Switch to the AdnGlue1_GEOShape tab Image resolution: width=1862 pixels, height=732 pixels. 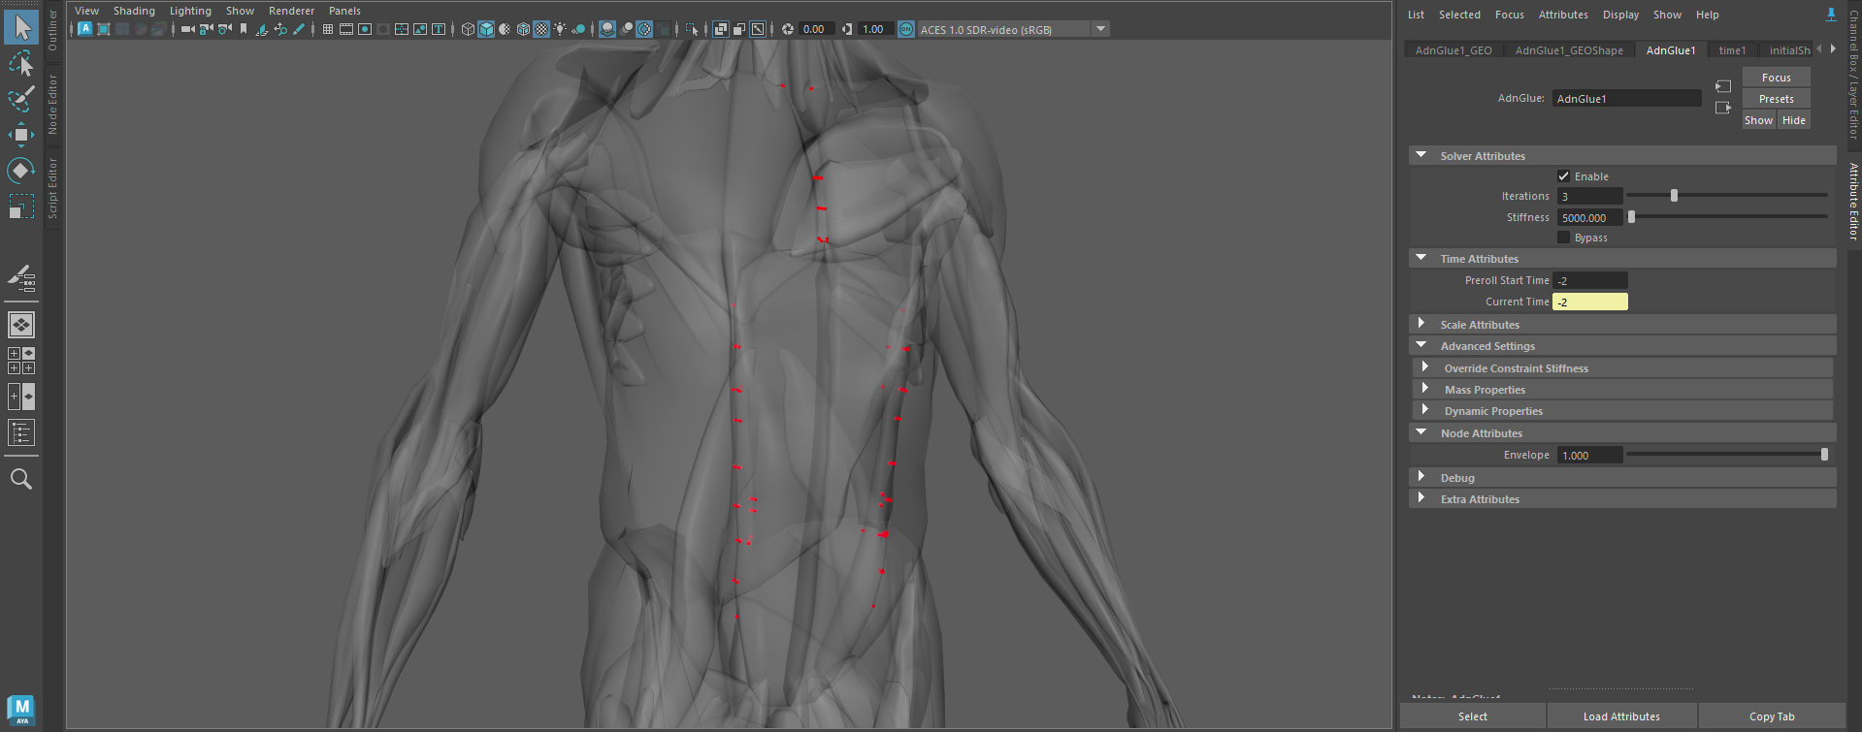tap(1568, 50)
